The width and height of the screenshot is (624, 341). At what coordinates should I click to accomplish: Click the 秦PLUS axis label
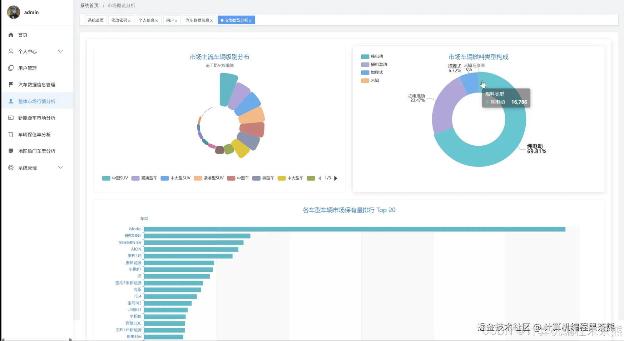click(x=135, y=256)
